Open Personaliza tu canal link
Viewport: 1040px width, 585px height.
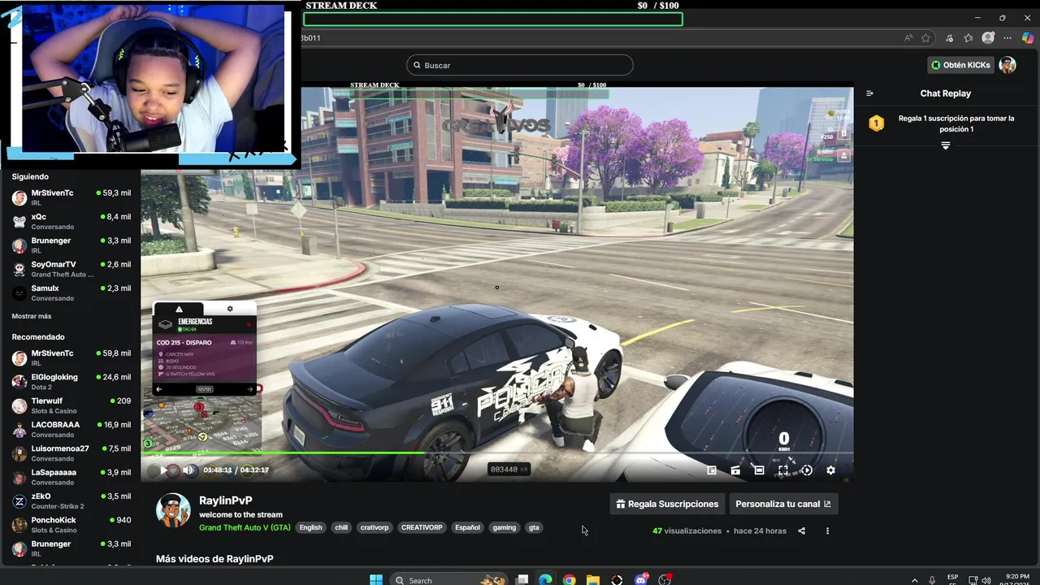coord(783,504)
